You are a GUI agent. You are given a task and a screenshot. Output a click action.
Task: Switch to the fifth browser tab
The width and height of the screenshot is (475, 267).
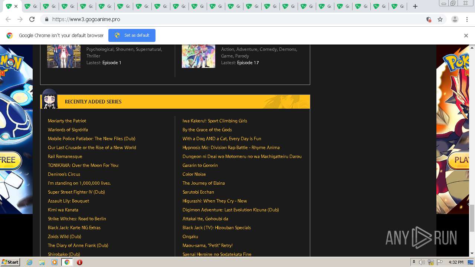pos(86,6)
